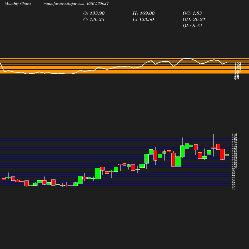The width and height of the screenshot is (249, 249).
Task: Click the last green candlestick on the chart
Action: pyautogui.click(x=227, y=155)
